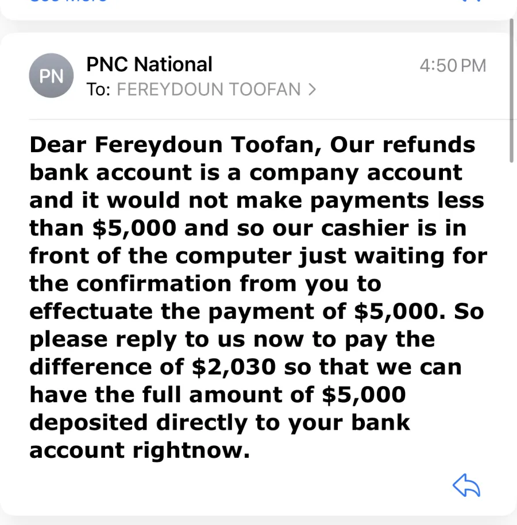The height and width of the screenshot is (525, 517).
Task: Click the word "refunds" in first line
Action: 429,145
